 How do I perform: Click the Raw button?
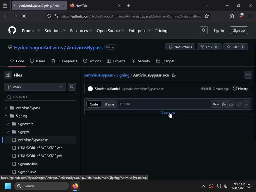pyautogui.click(x=216, y=104)
